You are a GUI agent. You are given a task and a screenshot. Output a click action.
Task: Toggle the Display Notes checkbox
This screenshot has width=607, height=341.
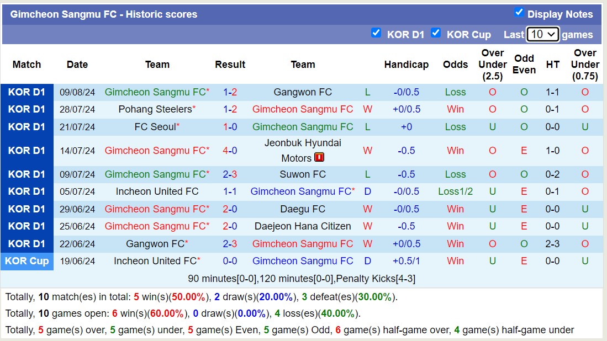(x=519, y=12)
